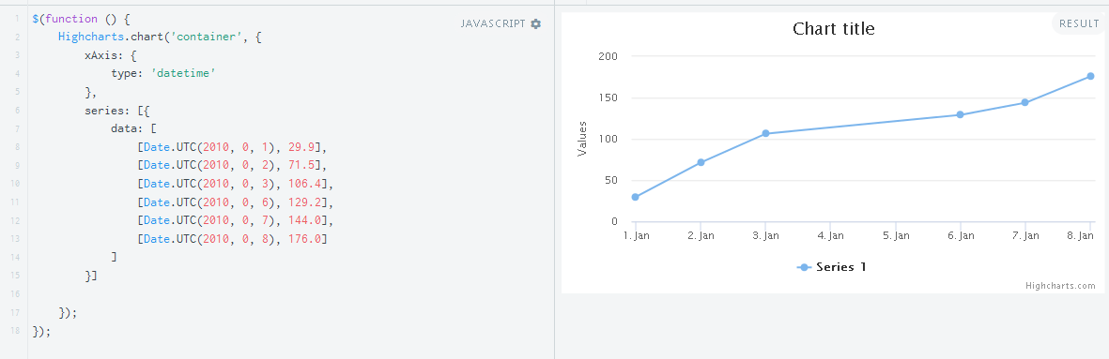This screenshot has height=359, width=1109.
Task: Click the 4. Jan x-axis label
Action: [x=830, y=235]
